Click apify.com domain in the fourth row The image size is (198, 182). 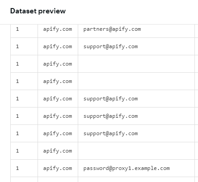(x=58, y=81)
